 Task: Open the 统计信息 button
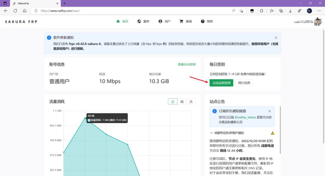(244, 83)
